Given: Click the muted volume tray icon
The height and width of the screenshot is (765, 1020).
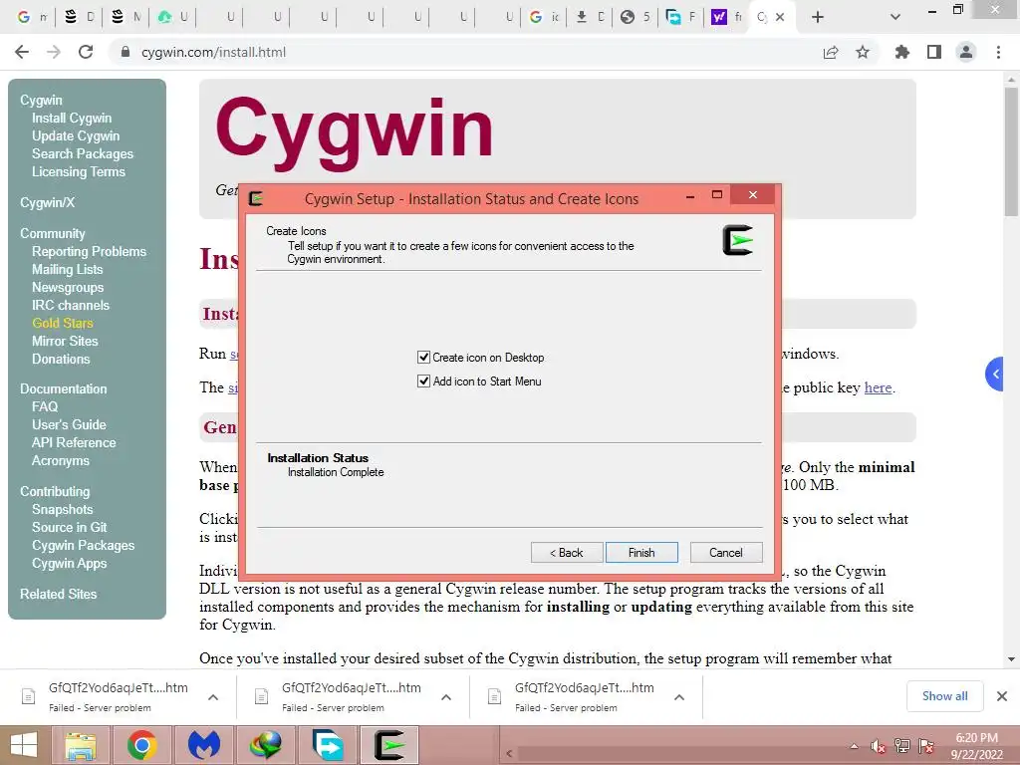Looking at the screenshot, I should [x=879, y=746].
